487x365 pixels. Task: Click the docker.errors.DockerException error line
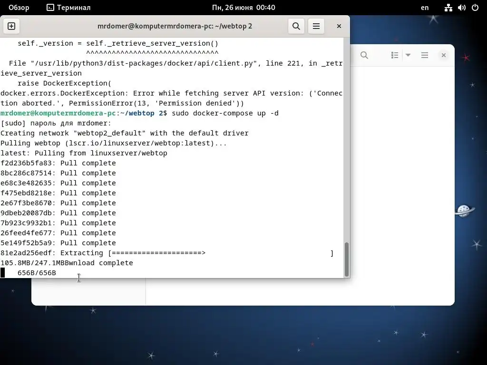tap(171, 98)
